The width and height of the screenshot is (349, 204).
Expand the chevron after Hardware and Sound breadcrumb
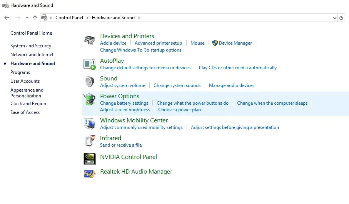pos(139,18)
